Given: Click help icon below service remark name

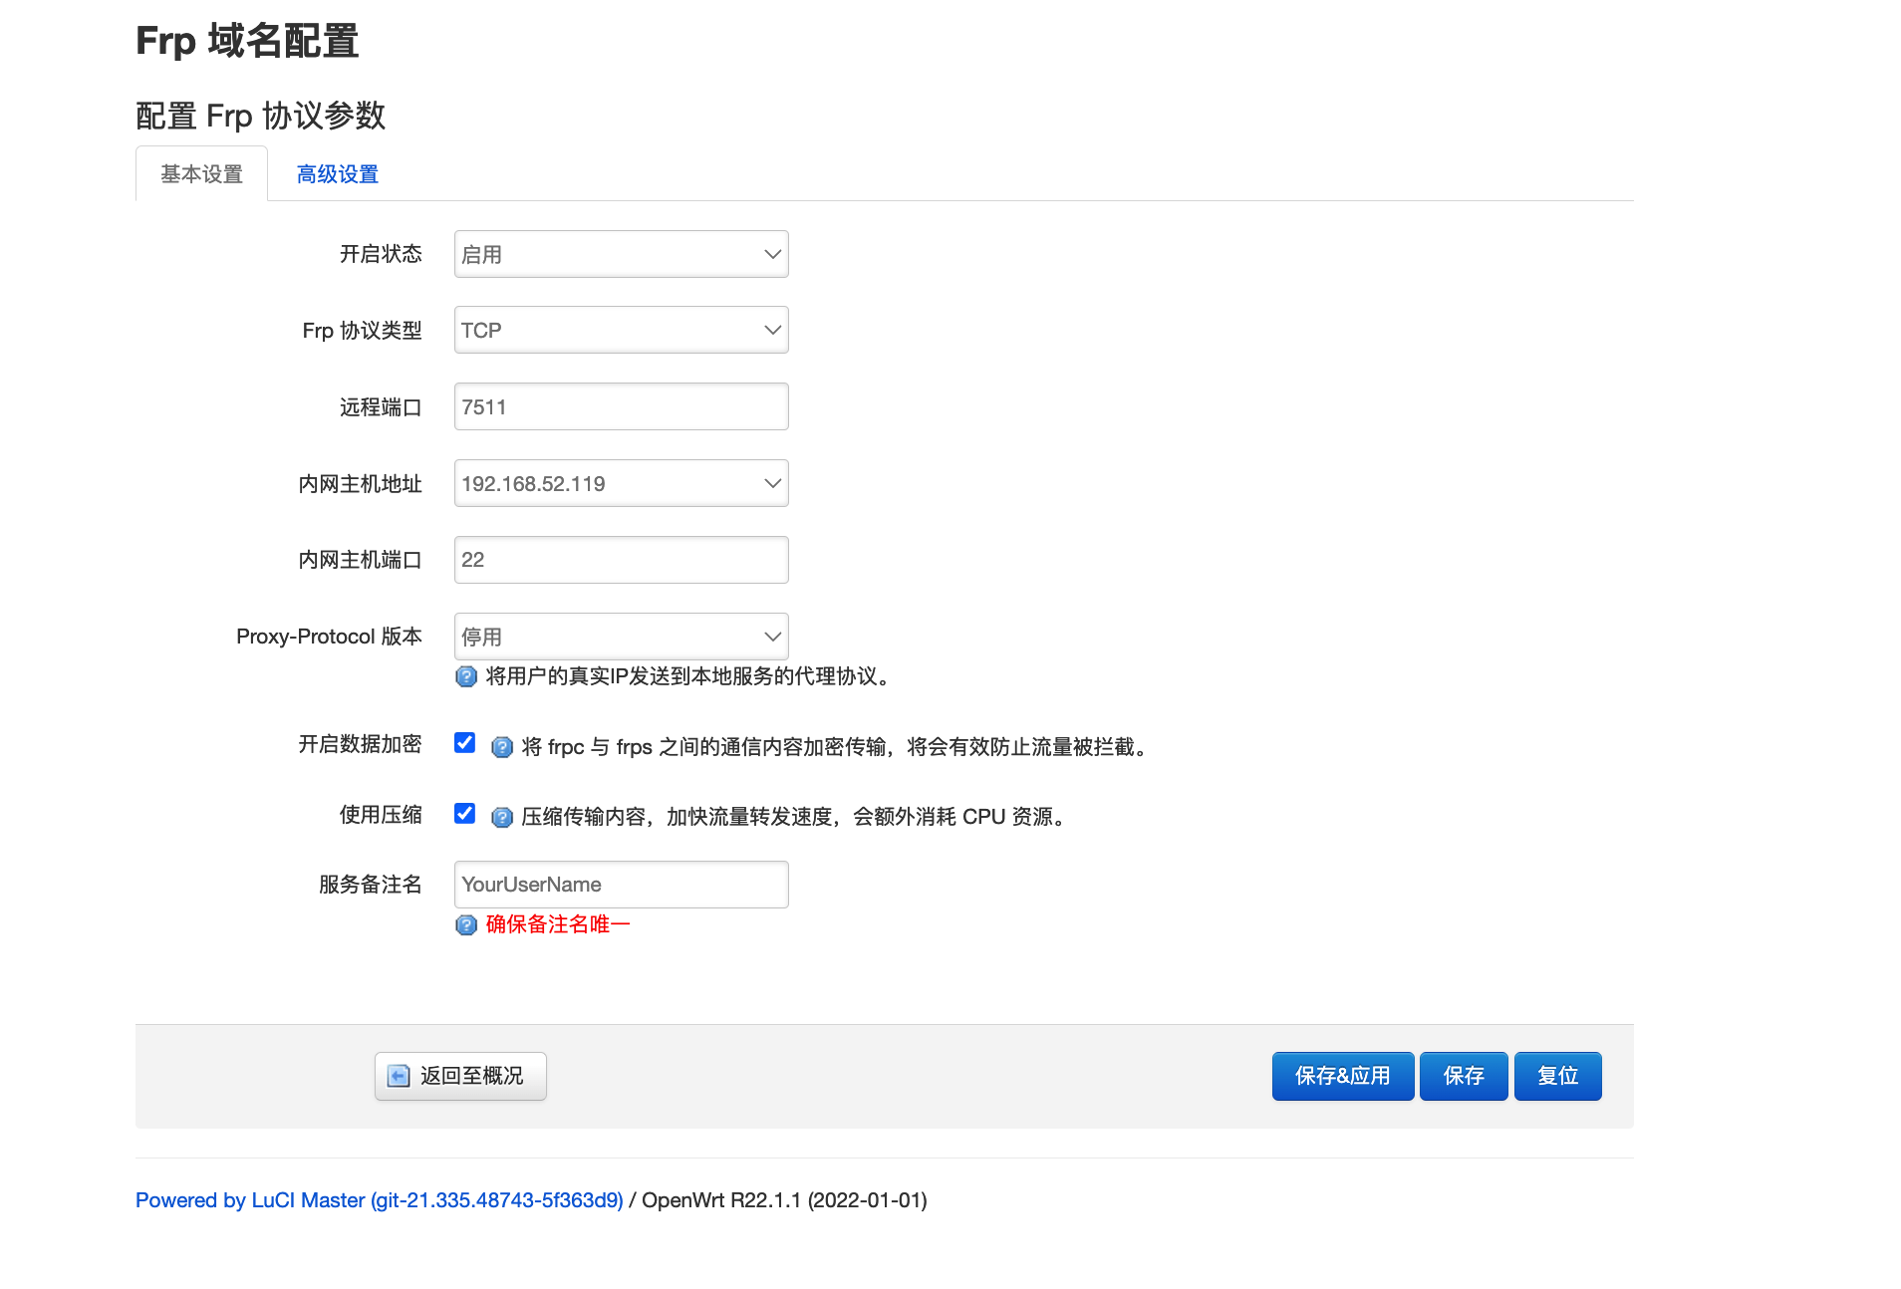Looking at the screenshot, I should click(465, 925).
